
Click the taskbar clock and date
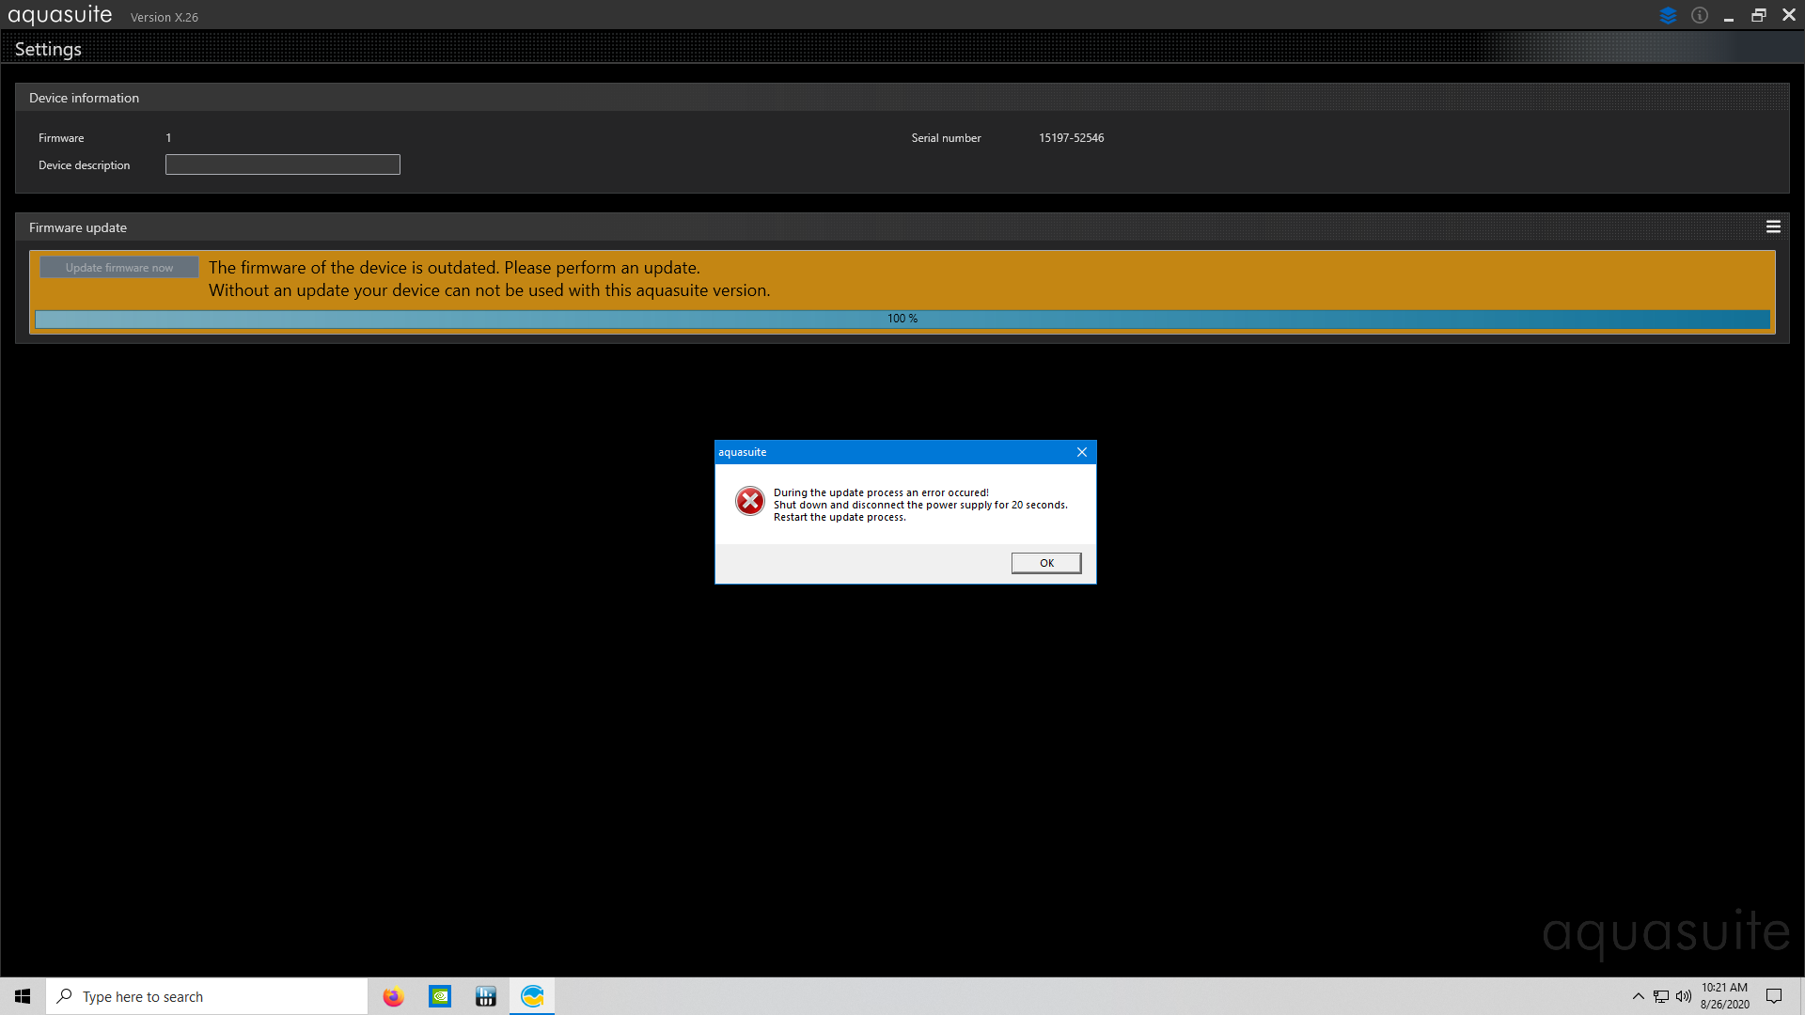point(1724,996)
